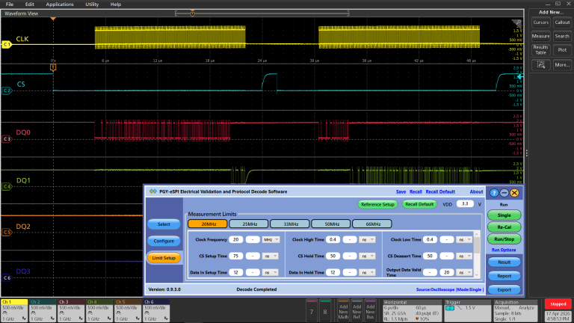
Task: Minimize the PGY-eSPI dialog with round button
Action: [x=504, y=193]
